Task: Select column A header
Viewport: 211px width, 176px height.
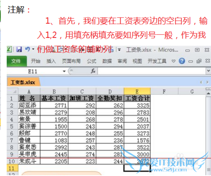Action: coord(29,92)
